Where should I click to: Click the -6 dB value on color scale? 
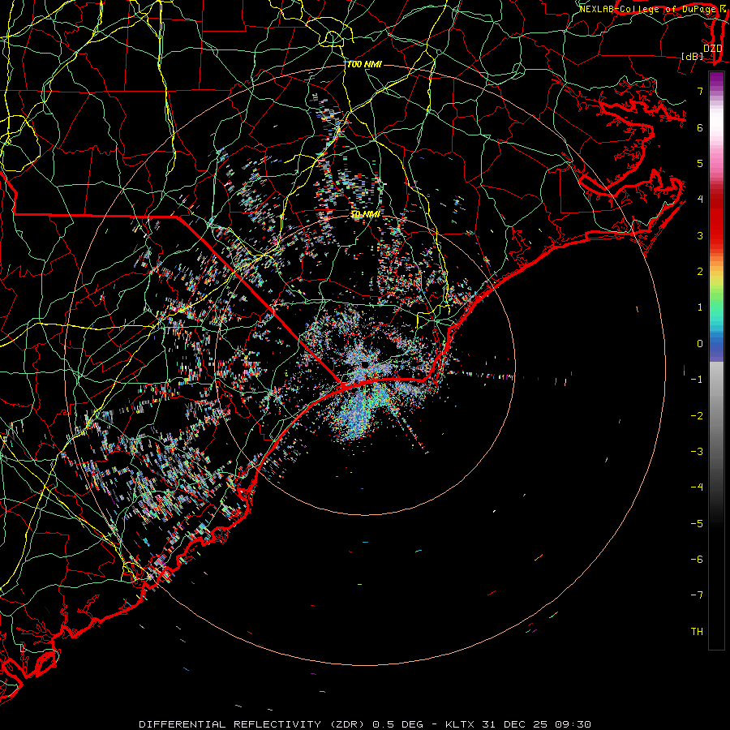pyautogui.click(x=697, y=560)
